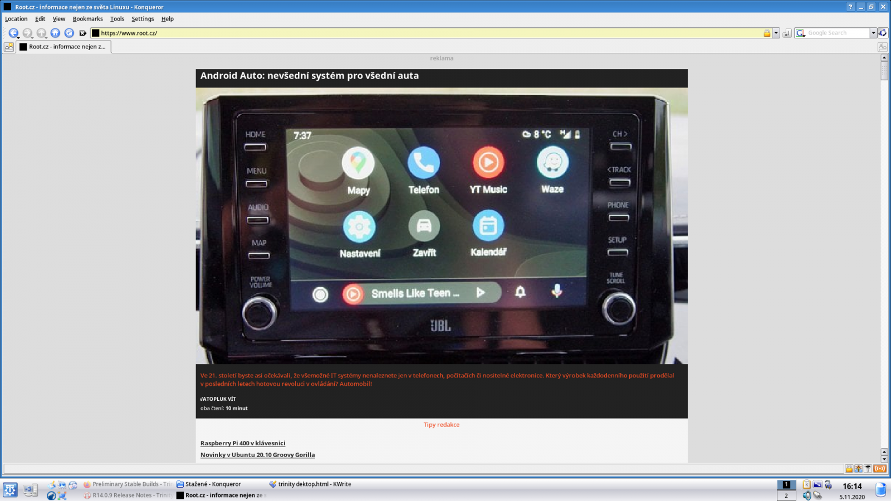Click the Go button beside the address bar
Screen dimensions: 891x501
787,33
